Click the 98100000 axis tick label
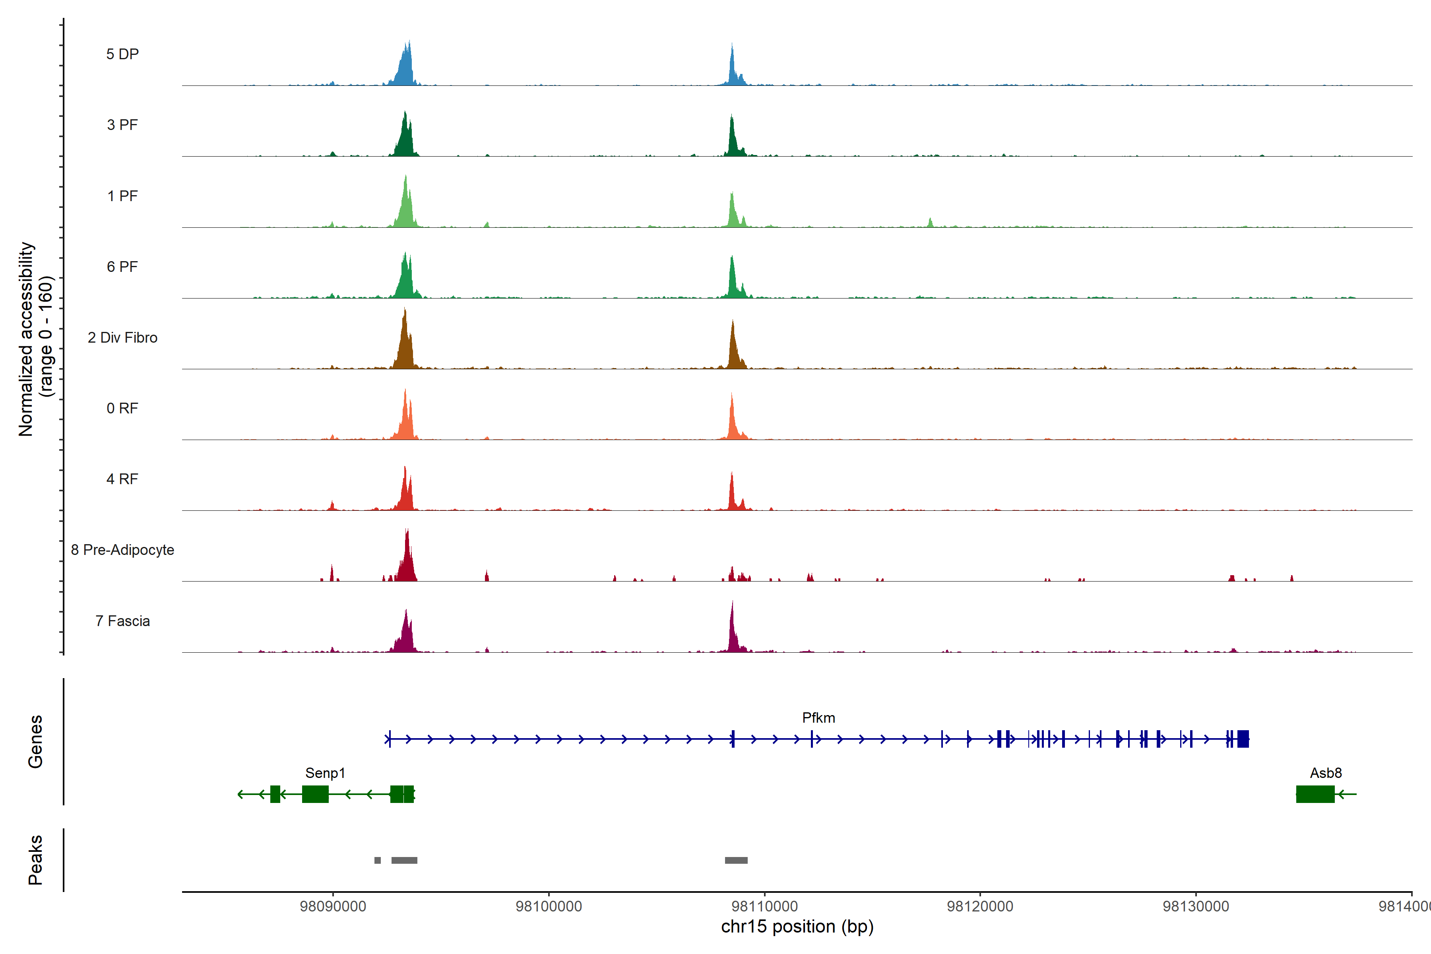This screenshot has height=954, width=1431. point(549,906)
